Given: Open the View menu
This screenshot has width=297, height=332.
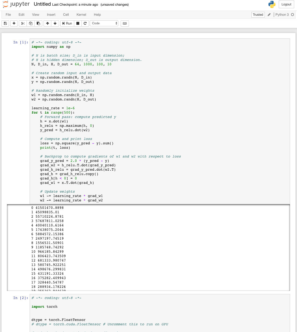Looking at the screenshot, I should coord(36,15).
